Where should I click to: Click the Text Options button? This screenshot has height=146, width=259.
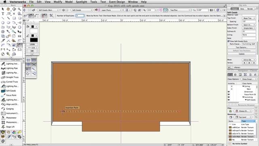click(242, 47)
